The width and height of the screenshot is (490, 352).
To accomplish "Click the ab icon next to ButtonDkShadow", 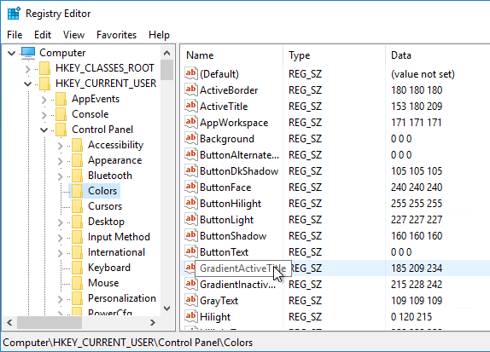I will pyautogui.click(x=191, y=171).
